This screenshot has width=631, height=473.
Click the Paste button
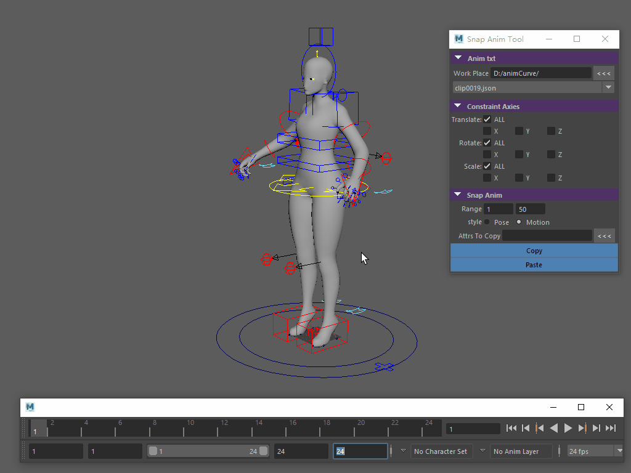tap(534, 265)
